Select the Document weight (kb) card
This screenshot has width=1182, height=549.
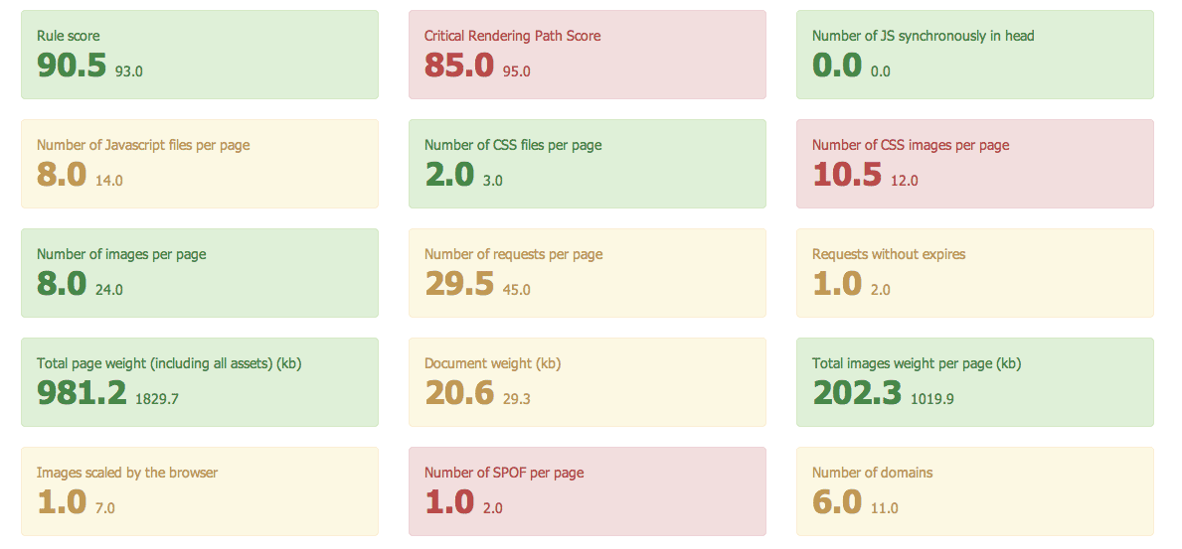(588, 382)
